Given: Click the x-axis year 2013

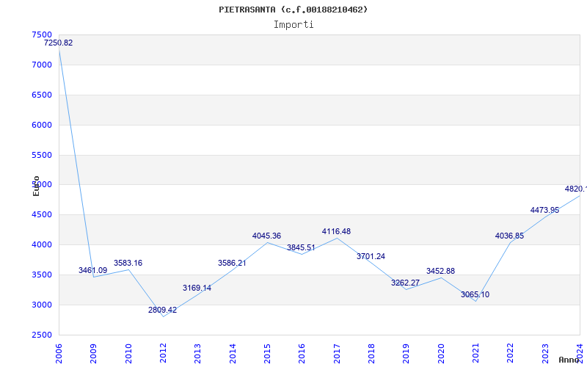Looking at the screenshot, I should [197, 354].
